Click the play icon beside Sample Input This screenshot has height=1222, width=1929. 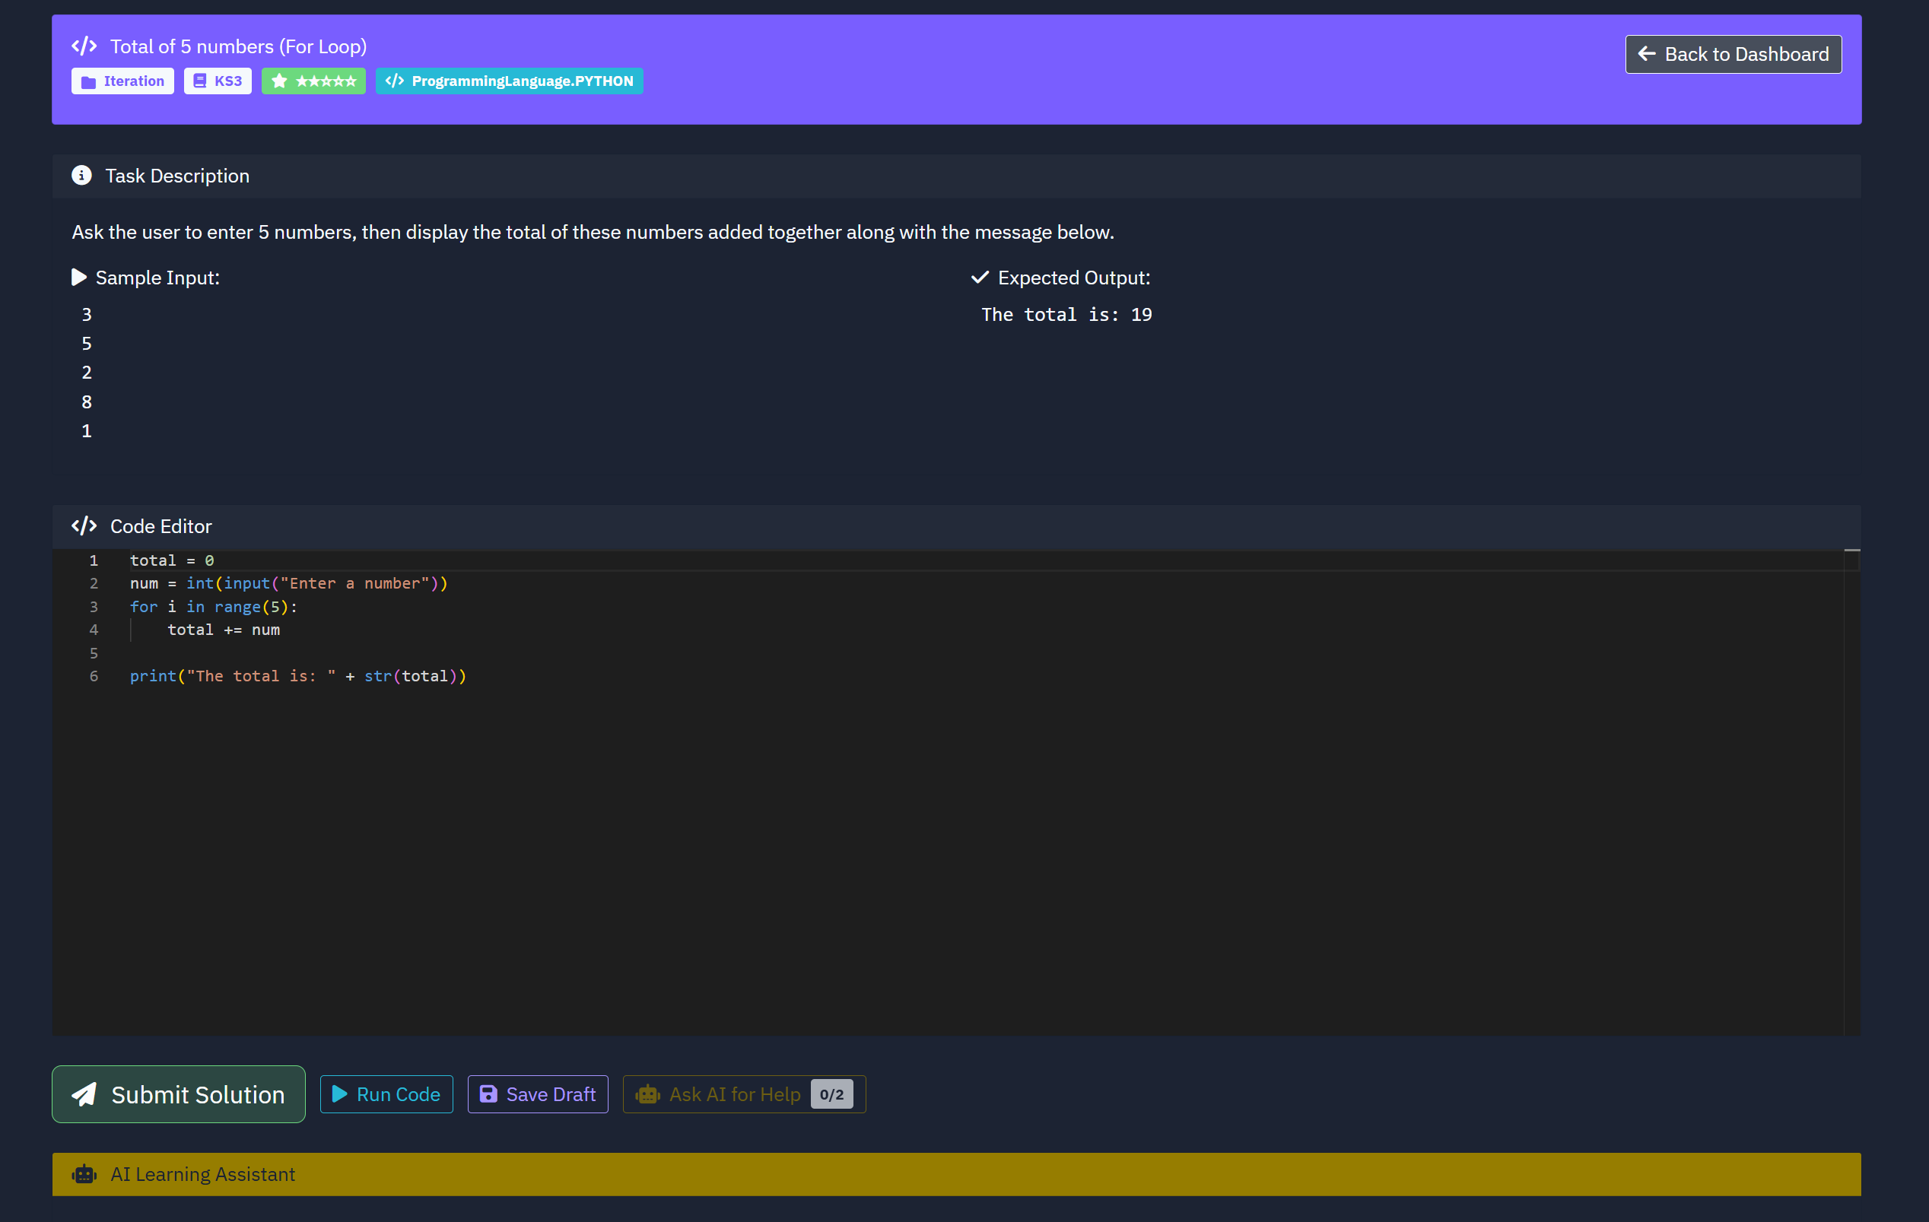point(79,277)
